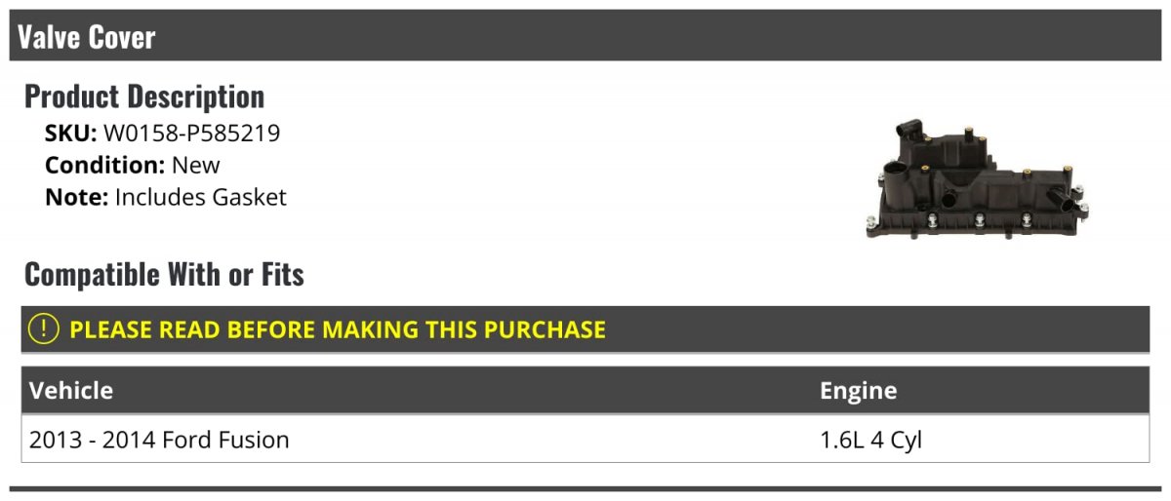The image size is (1171, 501).
Task: Select the Condition: New line
Action: point(133,166)
